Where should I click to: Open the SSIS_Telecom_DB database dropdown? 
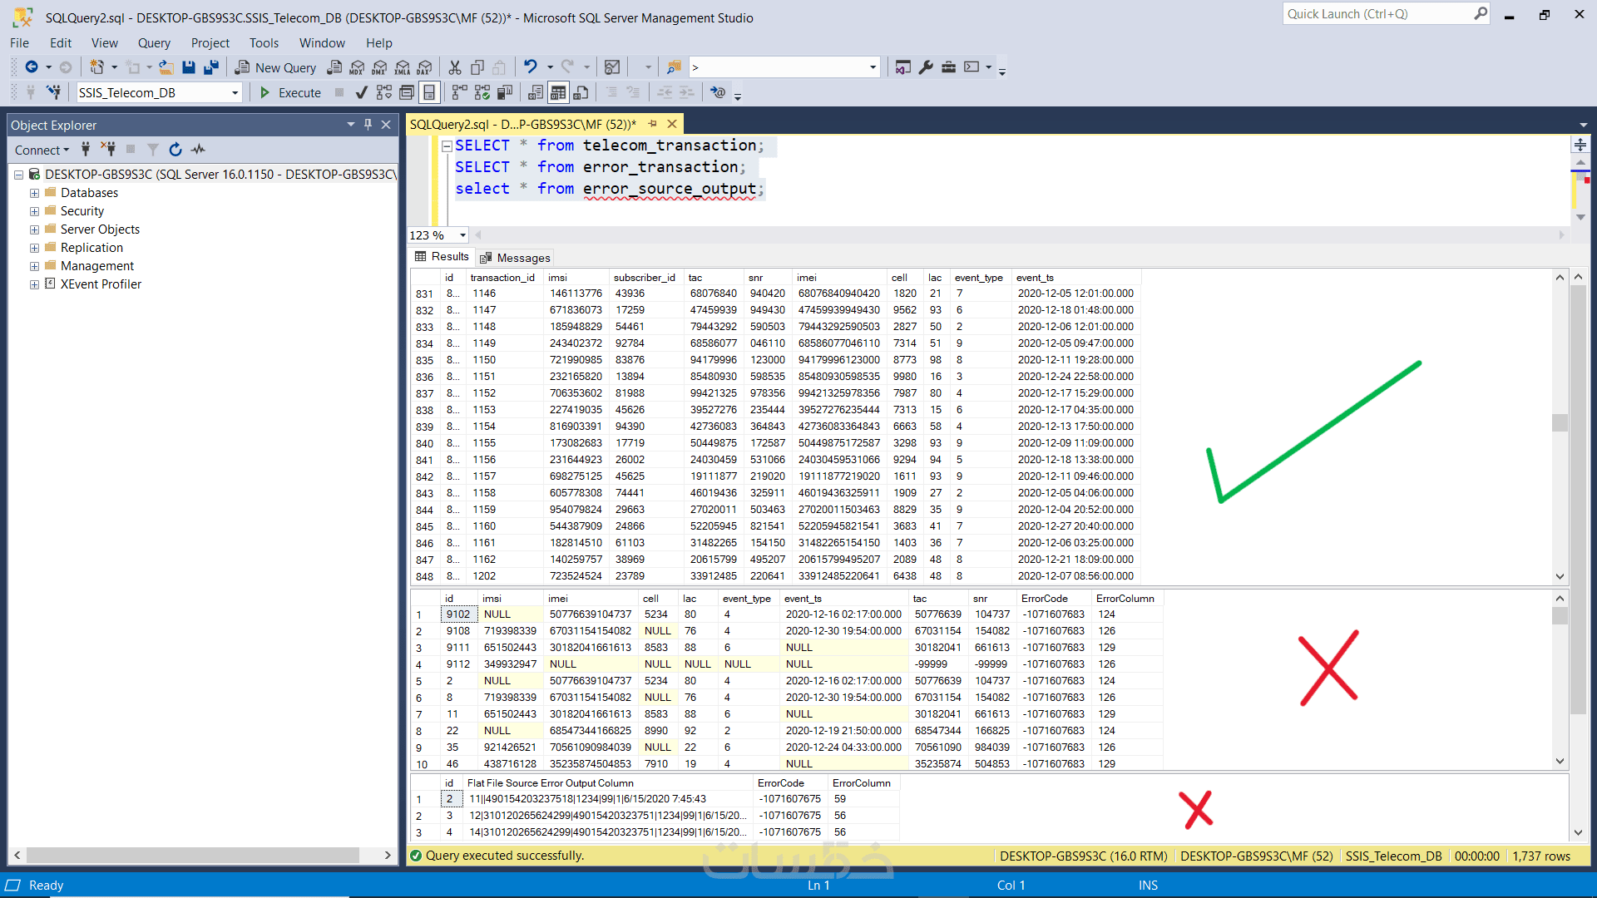tap(235, 93)
